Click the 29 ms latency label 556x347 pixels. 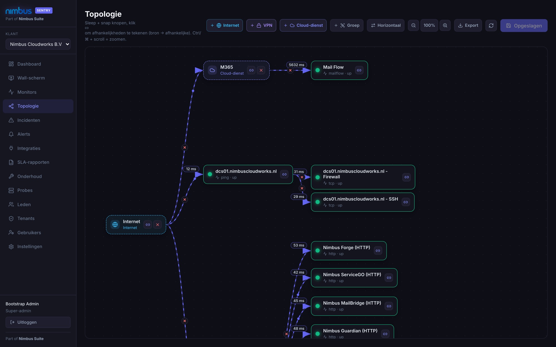click(x=299, y=197)
